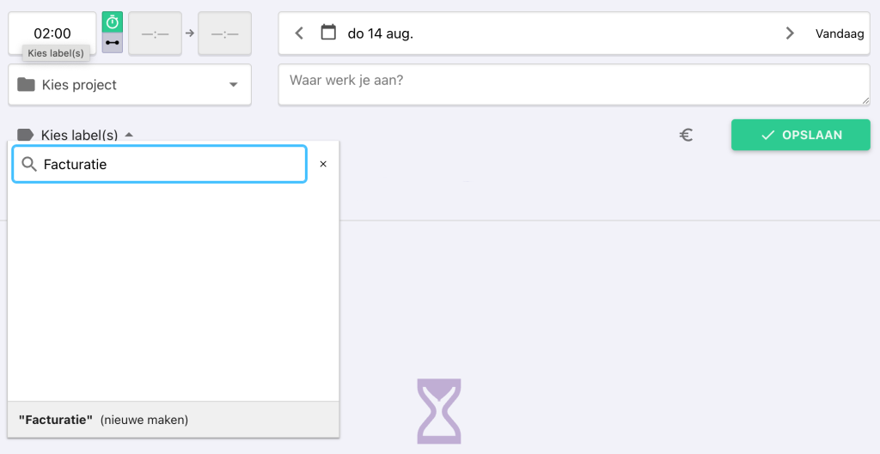This screenshot has height=454, width=880.
Task: Switch to start-end time range mode
Action: click(x=113, y=42)
